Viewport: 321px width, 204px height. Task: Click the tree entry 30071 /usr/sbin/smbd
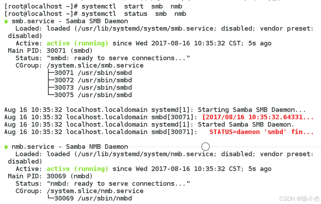(93, 73)
